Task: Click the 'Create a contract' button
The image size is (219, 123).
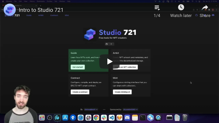Action: [x=80, y=92]
